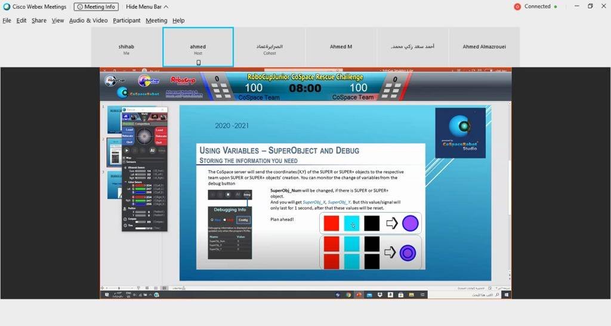Select the Ahmed Almazrouei participant tile
Screen dimensions: 611x326
(x=484, y=47)
